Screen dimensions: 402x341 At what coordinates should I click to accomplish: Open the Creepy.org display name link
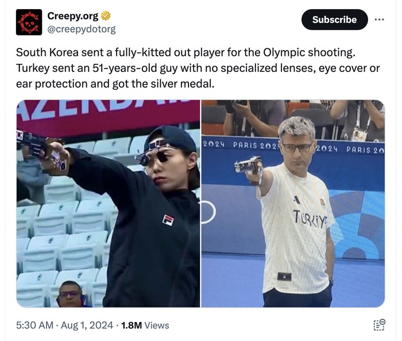pos(73,16)
